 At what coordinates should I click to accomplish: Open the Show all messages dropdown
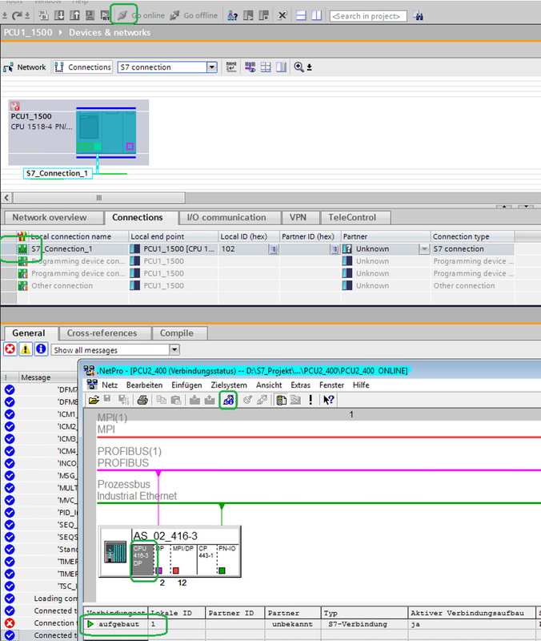[x=174, y=350]
